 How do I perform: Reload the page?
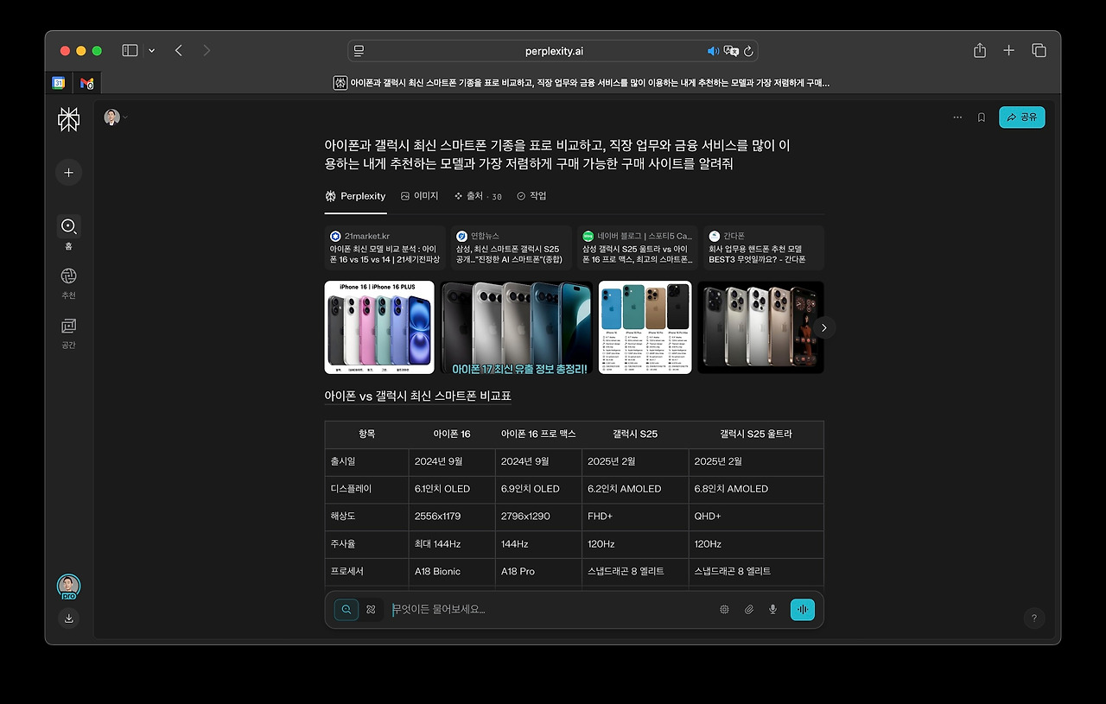pos(748,51)
